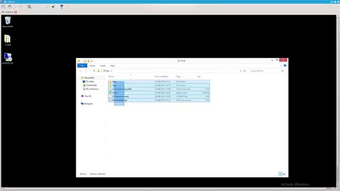Viewport: 340px width, 191px height.
Task: Click Properties icon in quick access toolbar
Action: pos(84,61)
